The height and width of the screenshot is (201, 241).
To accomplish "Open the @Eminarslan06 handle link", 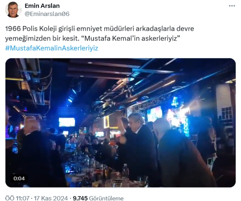I will [47, 14].
